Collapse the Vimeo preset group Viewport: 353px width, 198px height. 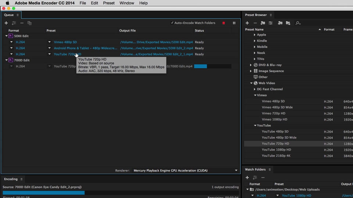pyautogui.click(x=255, y=95)
